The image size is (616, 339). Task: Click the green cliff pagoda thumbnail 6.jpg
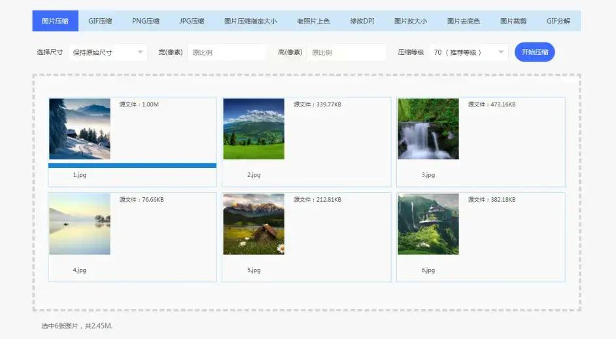tap(428, 224)
